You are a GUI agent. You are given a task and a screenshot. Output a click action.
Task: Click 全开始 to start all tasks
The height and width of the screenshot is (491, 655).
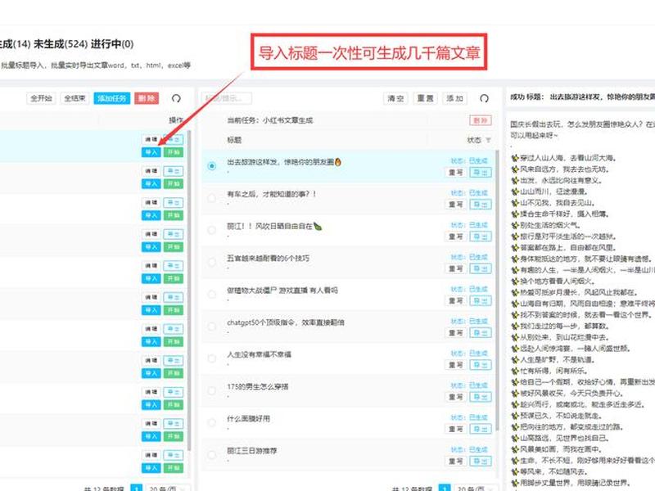tap(41, 98)
